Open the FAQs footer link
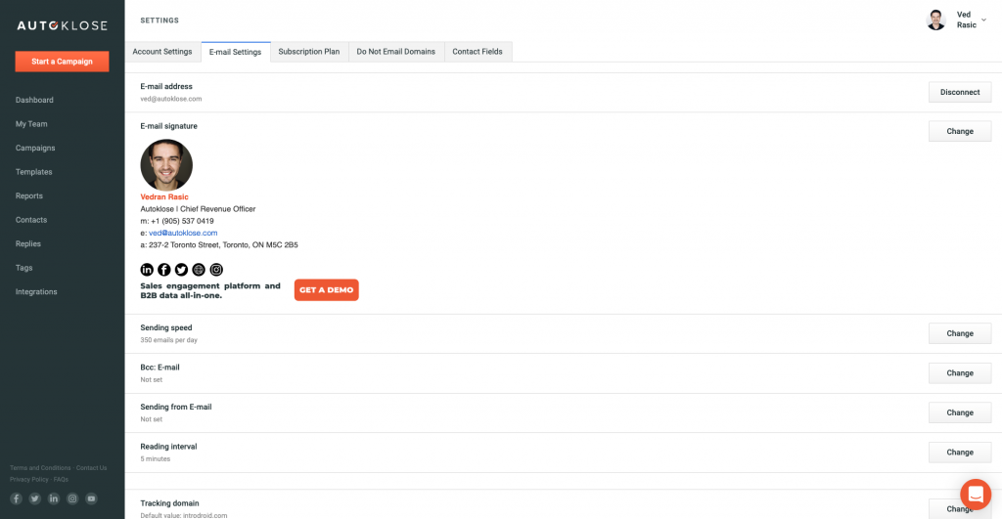This screenshot has width=1002, height=519. coord(61,480)
